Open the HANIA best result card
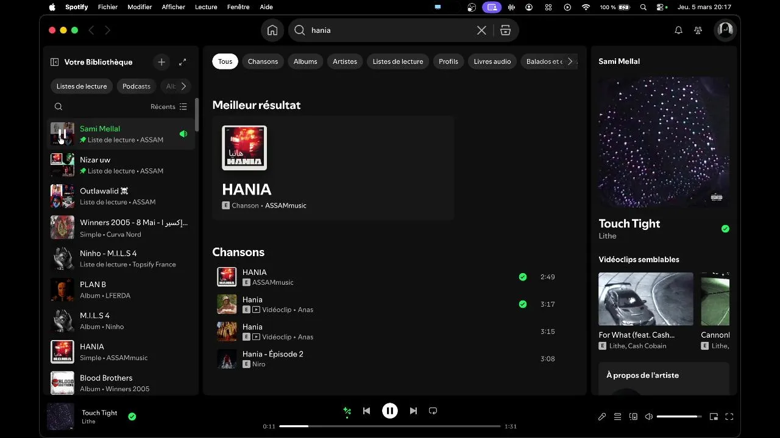The image size is (780, 438). [x=333, y=168]
